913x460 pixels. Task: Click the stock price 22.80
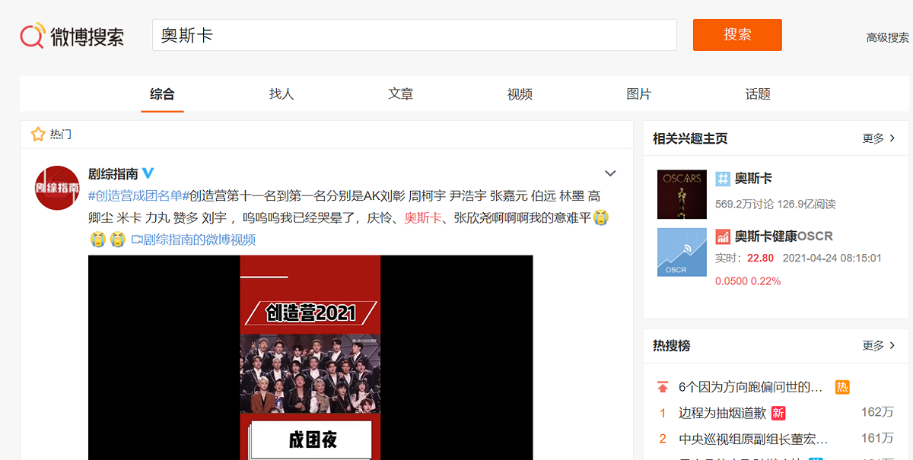[x=760, y=258]
